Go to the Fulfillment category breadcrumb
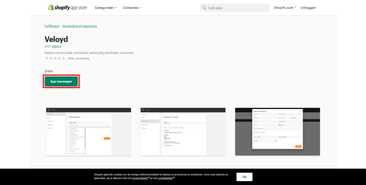The height and width of the screenshot is (185, 366). click(x=52, y=26)
